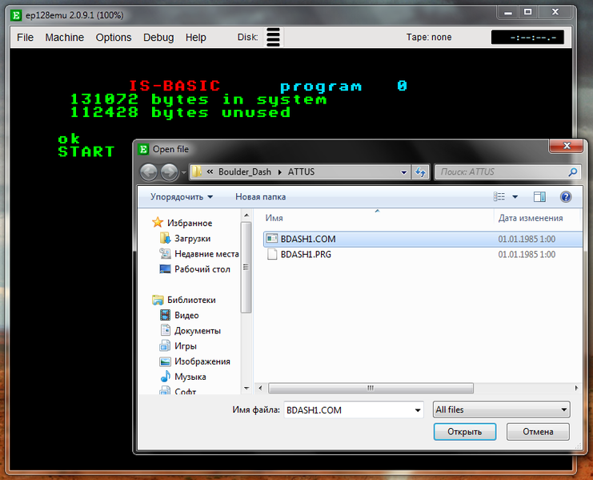Click the BDASH1.COM file icon
Image resolution: width=593 pixels, height=480 pixels.
click(272, 239)
